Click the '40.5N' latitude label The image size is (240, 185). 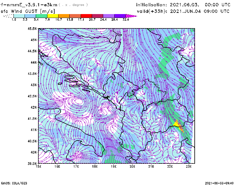32,141
